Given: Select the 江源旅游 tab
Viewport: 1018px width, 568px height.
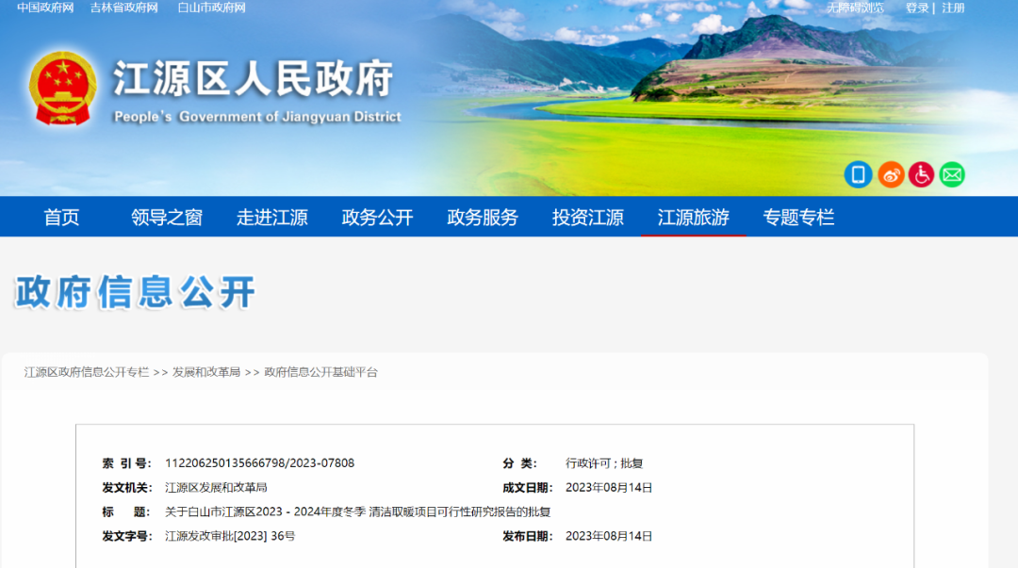Looking at the screenshot, I should pos(693,218).
